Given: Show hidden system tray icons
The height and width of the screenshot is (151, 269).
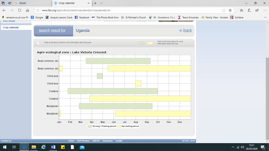Looking at the screenshot, I should (x=233, y=147).
